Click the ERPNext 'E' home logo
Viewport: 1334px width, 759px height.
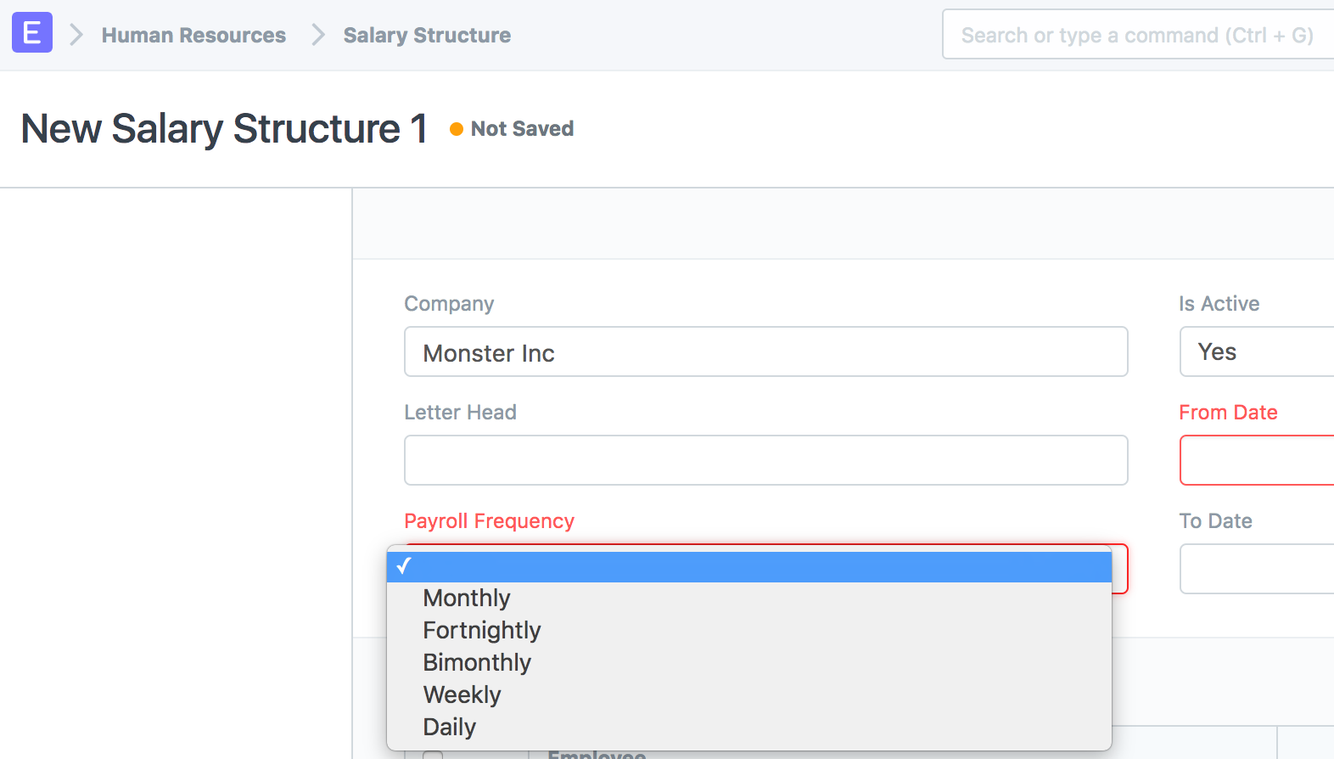coord(32,33)
